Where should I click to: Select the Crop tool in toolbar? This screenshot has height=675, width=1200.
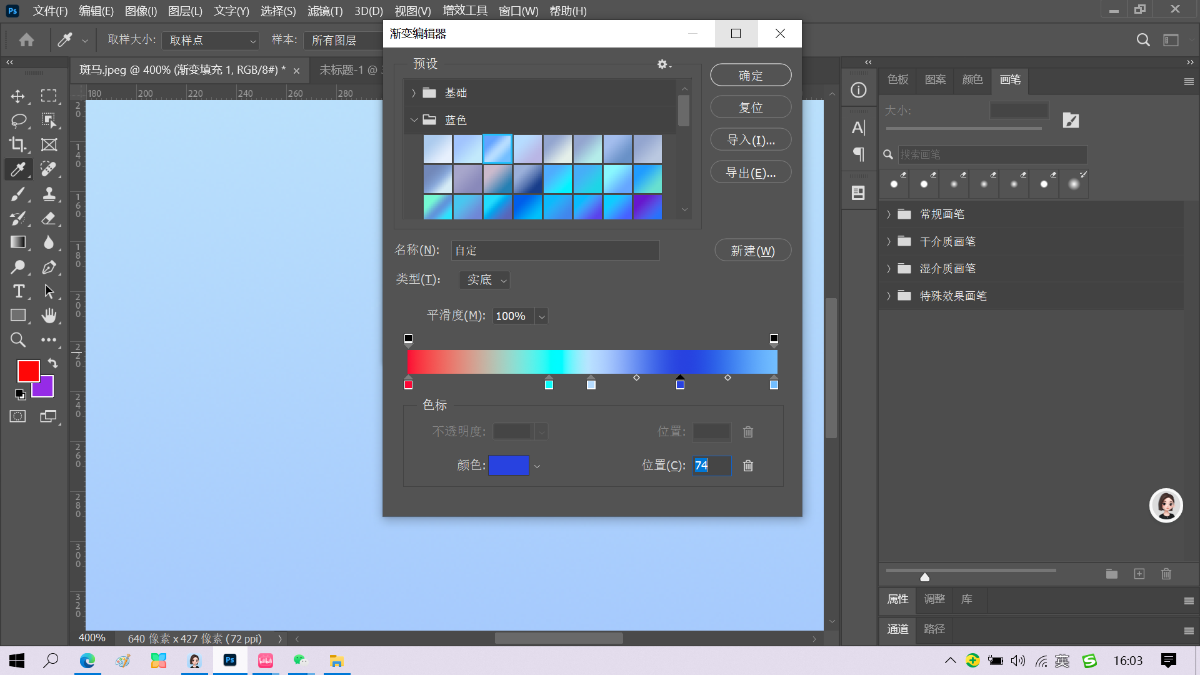[x=17, y=144]
